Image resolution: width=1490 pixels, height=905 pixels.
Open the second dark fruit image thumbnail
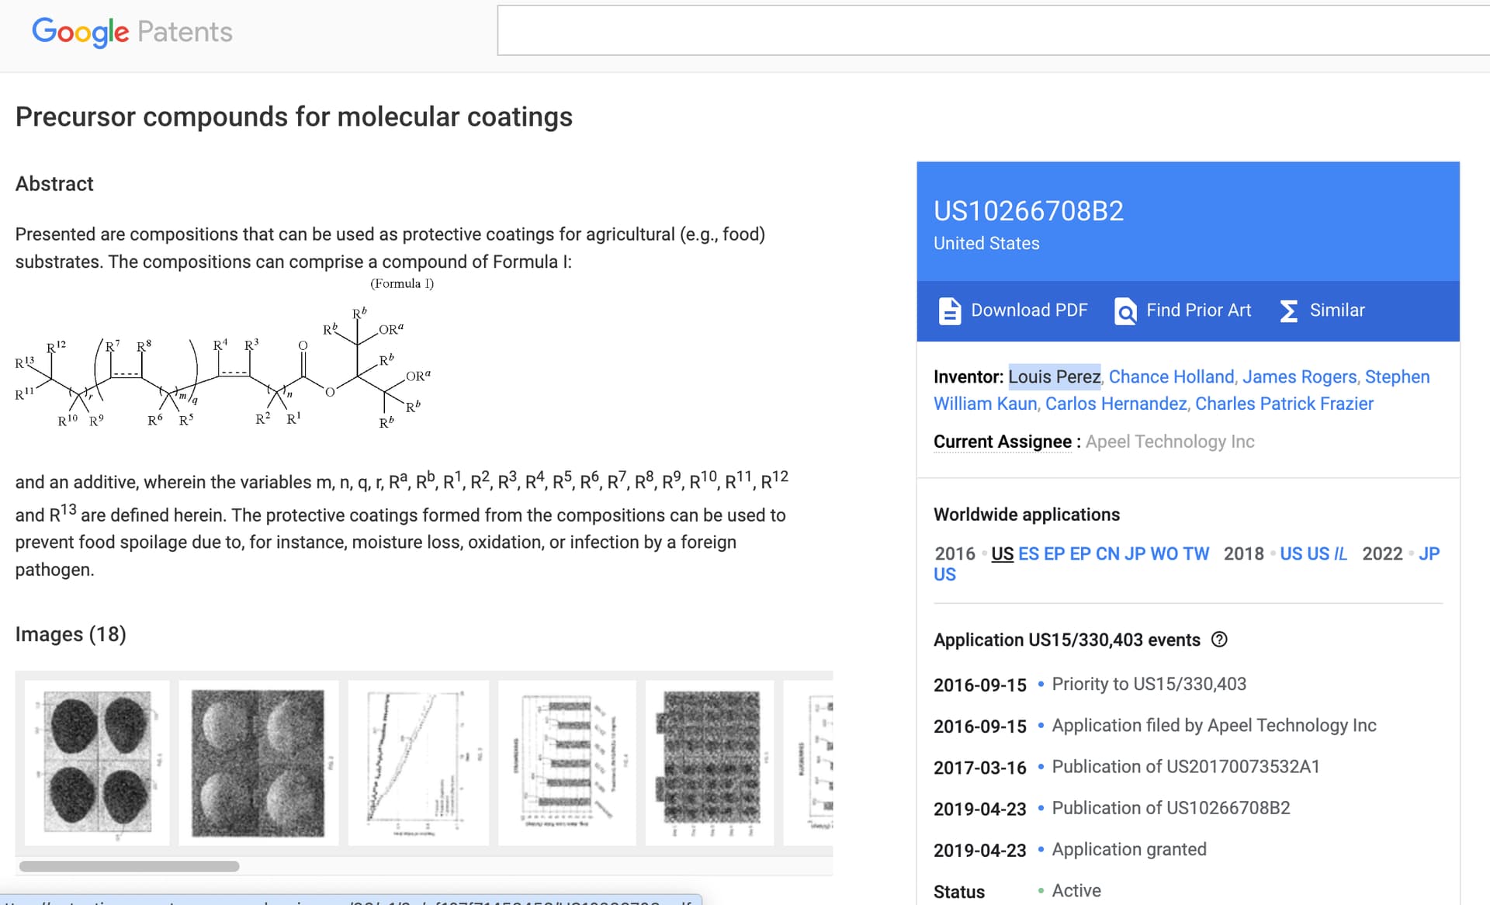pos(258,762)
